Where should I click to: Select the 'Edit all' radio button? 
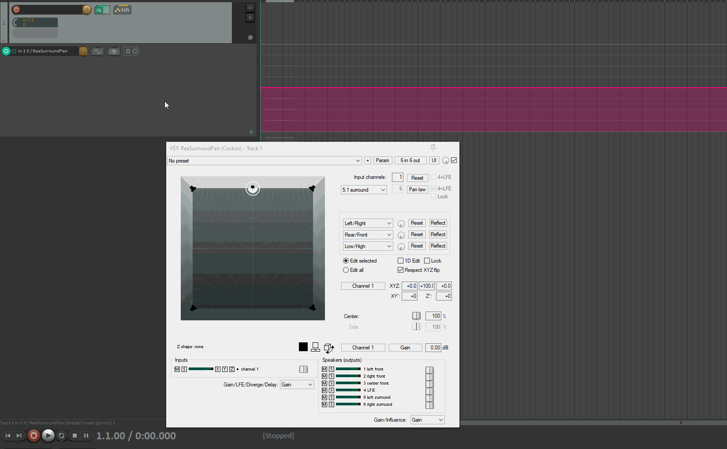click(346, 270)
